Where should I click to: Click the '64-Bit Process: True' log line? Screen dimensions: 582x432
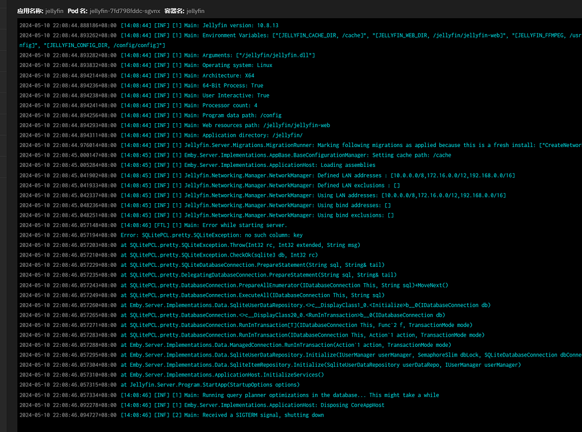pyautogui.click(x=142, y=86)
